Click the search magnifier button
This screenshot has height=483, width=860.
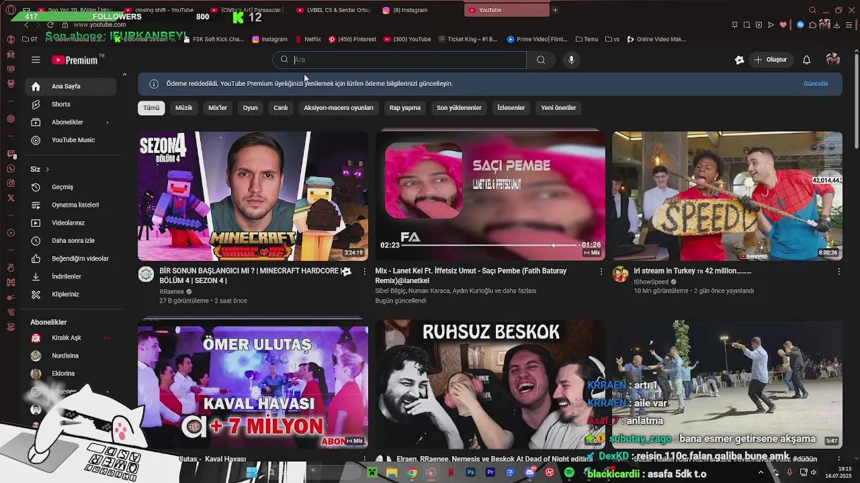point(541,60)
